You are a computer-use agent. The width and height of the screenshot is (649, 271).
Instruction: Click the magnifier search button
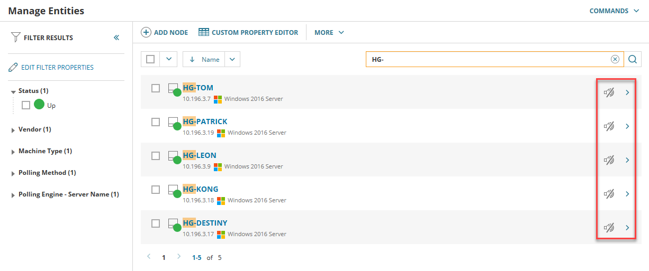632,59
